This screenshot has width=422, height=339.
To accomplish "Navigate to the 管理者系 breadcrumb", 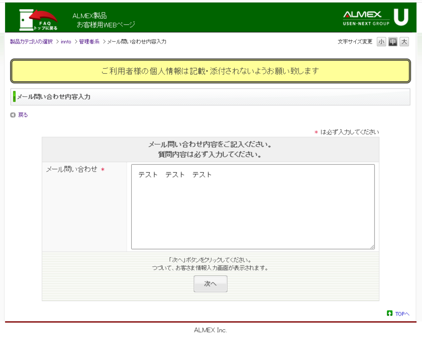I will point(89,42).
